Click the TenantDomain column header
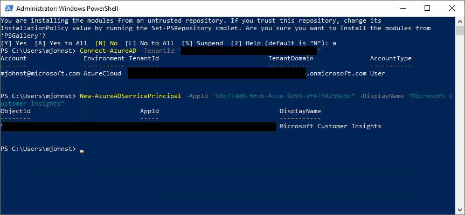This screenshot has height=215, width=465. 291,58
